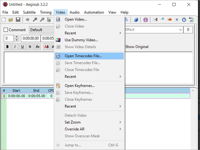Click the primary color AB button
Screen dimensions: 200x150
(46, 47)
